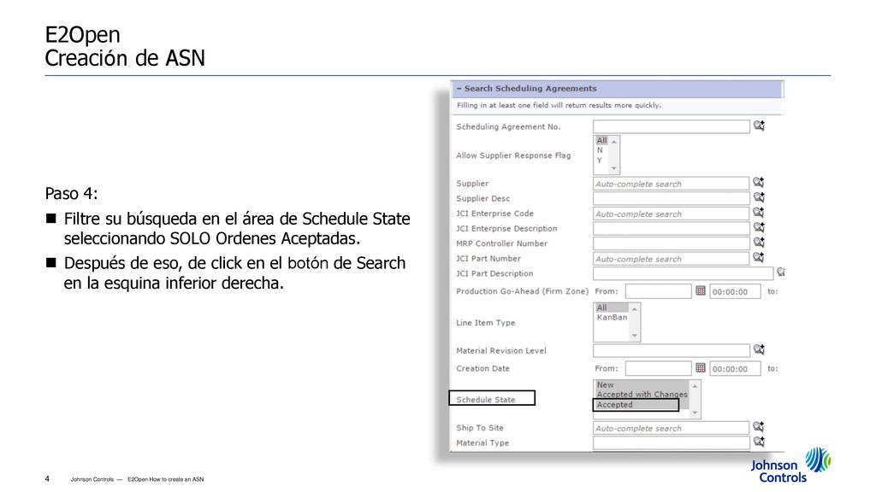Open lookup icon beside Supplier Desc
Viewport: 876px width, 492px height.
[x=758, y=197]
